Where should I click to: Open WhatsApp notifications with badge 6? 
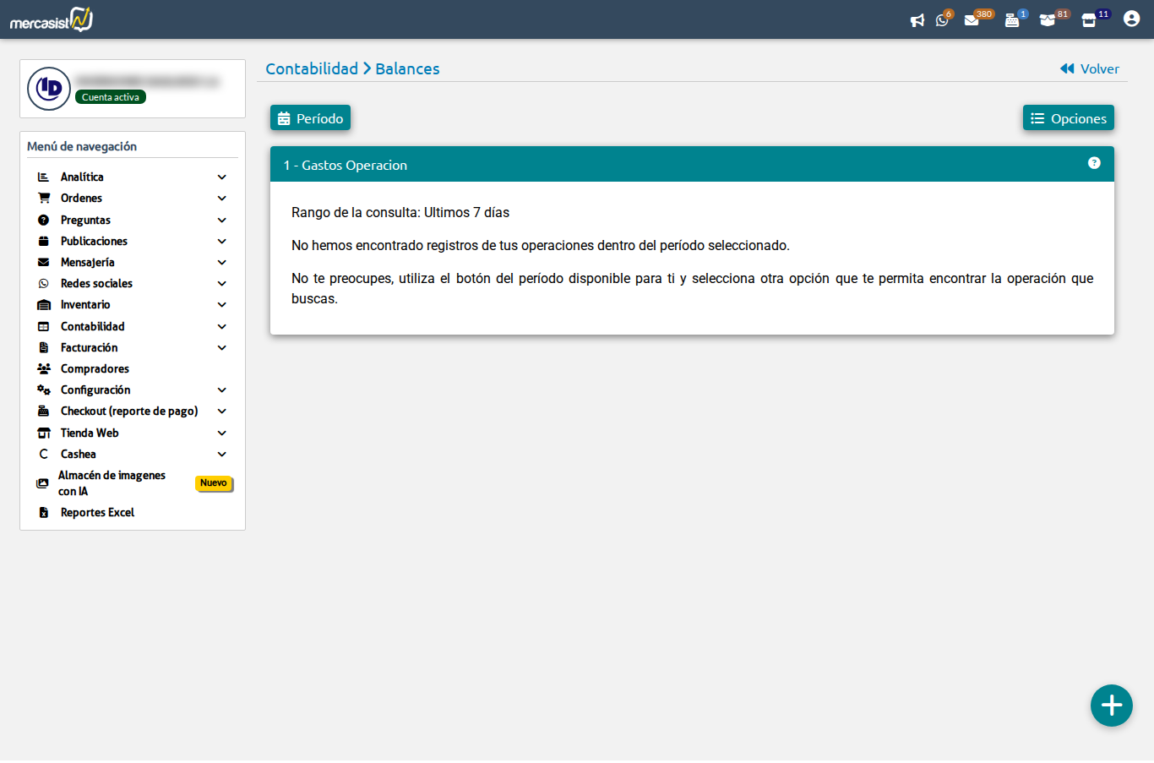click(x=943, y=19)
